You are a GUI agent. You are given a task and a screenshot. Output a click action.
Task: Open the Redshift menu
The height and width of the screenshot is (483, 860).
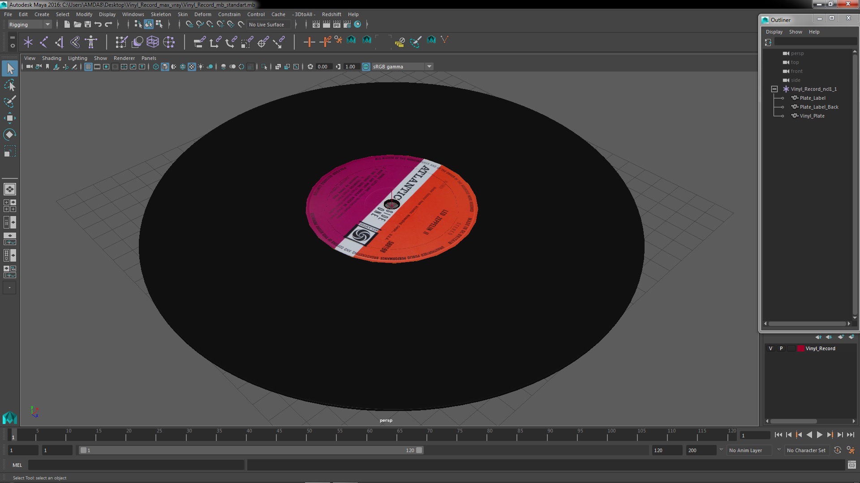[331, 14]
